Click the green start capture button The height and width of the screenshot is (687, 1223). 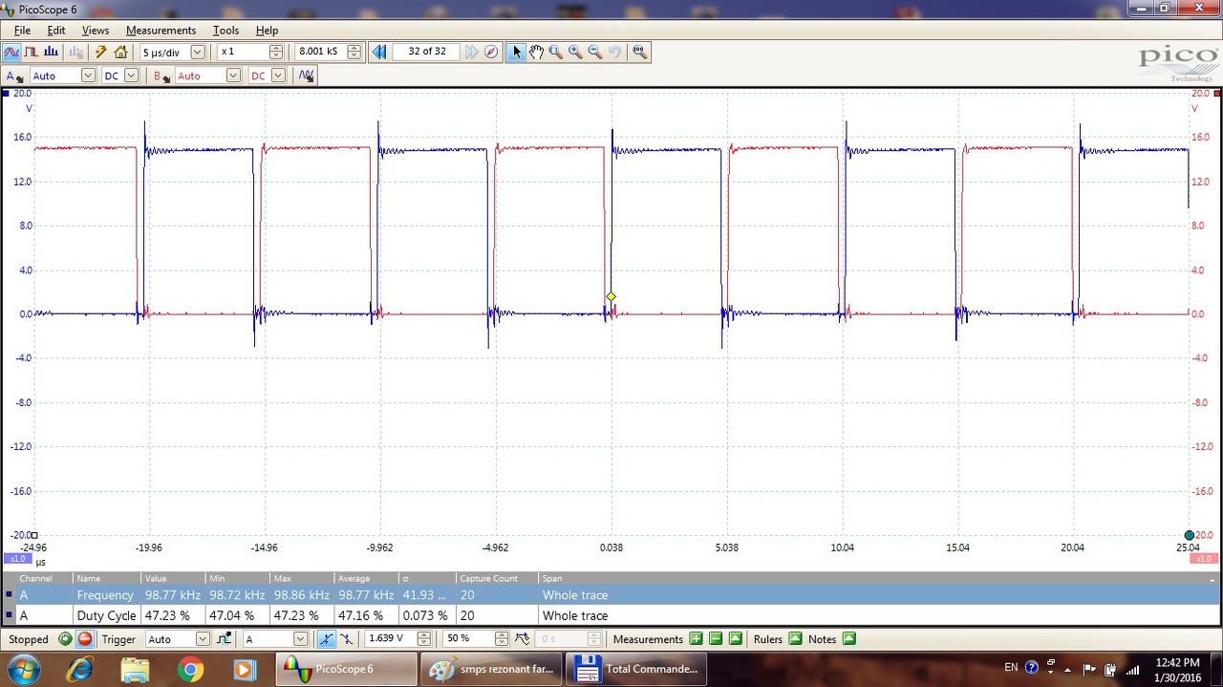pos(65,639)
